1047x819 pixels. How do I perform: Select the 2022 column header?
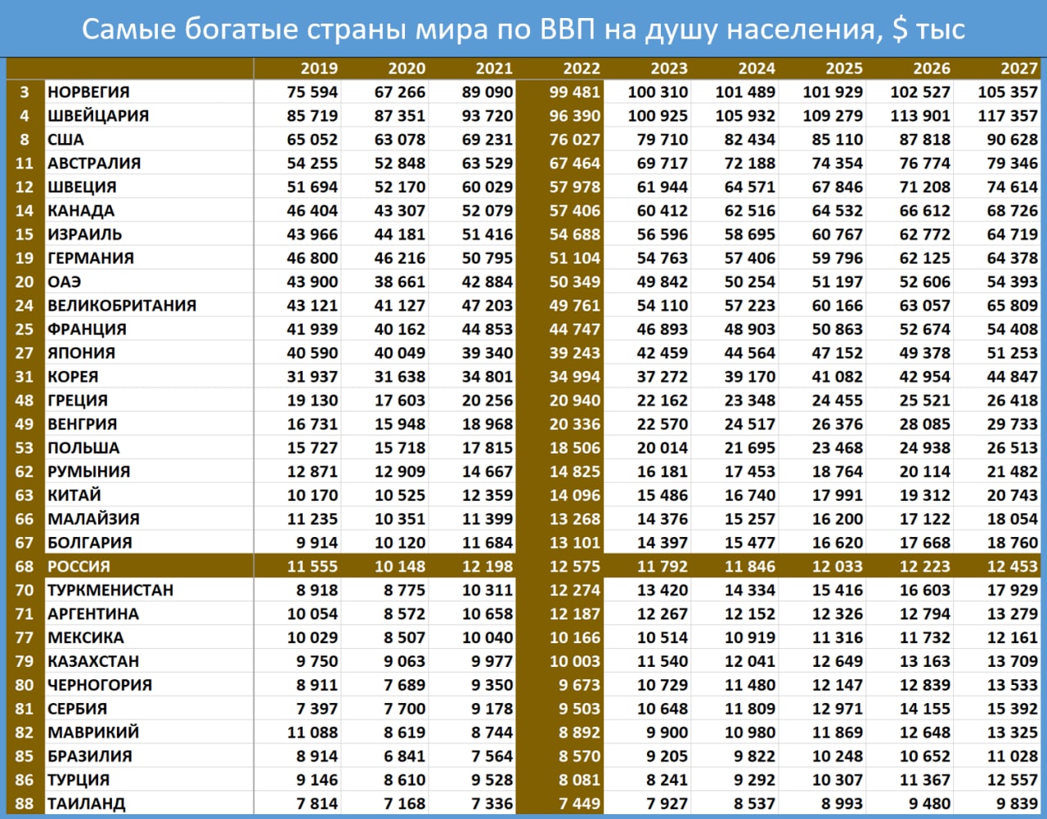[x=581, y=69]
